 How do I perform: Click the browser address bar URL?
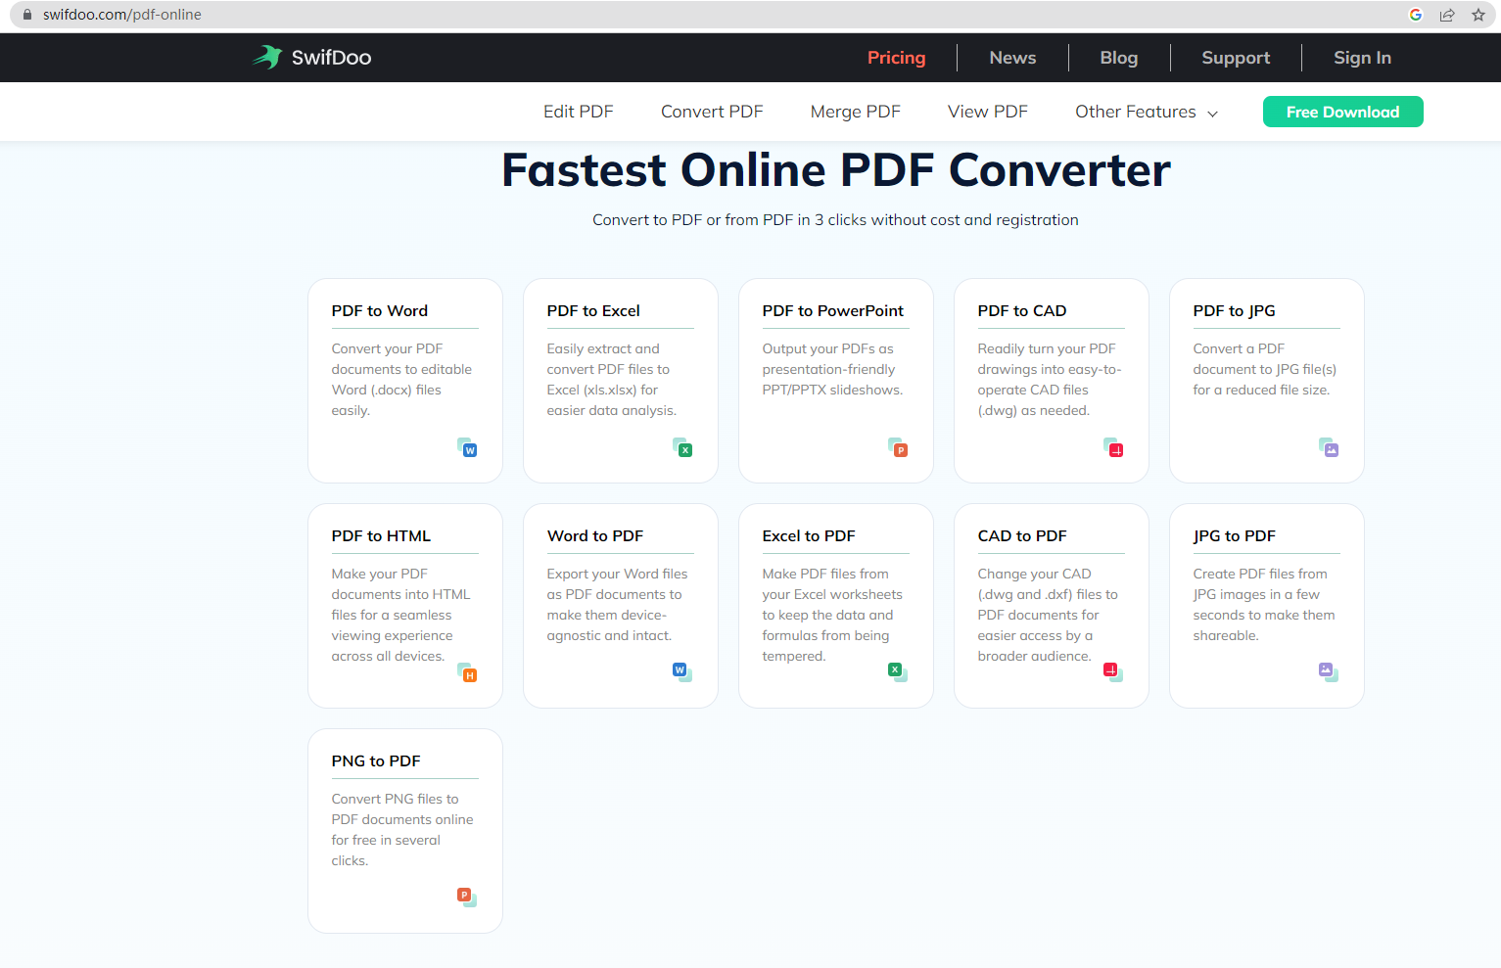pyautogui.click(x=121, y=15)
